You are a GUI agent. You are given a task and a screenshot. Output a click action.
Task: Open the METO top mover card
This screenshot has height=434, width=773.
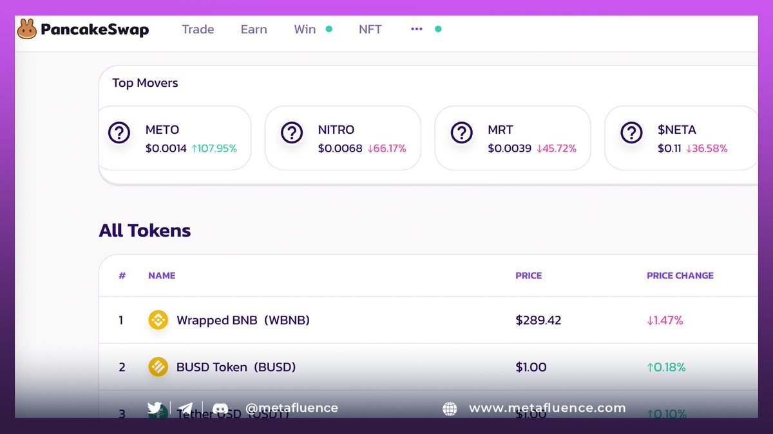pos(175,138)
